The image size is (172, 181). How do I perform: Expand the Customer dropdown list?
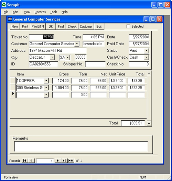[x=77, y=44]
